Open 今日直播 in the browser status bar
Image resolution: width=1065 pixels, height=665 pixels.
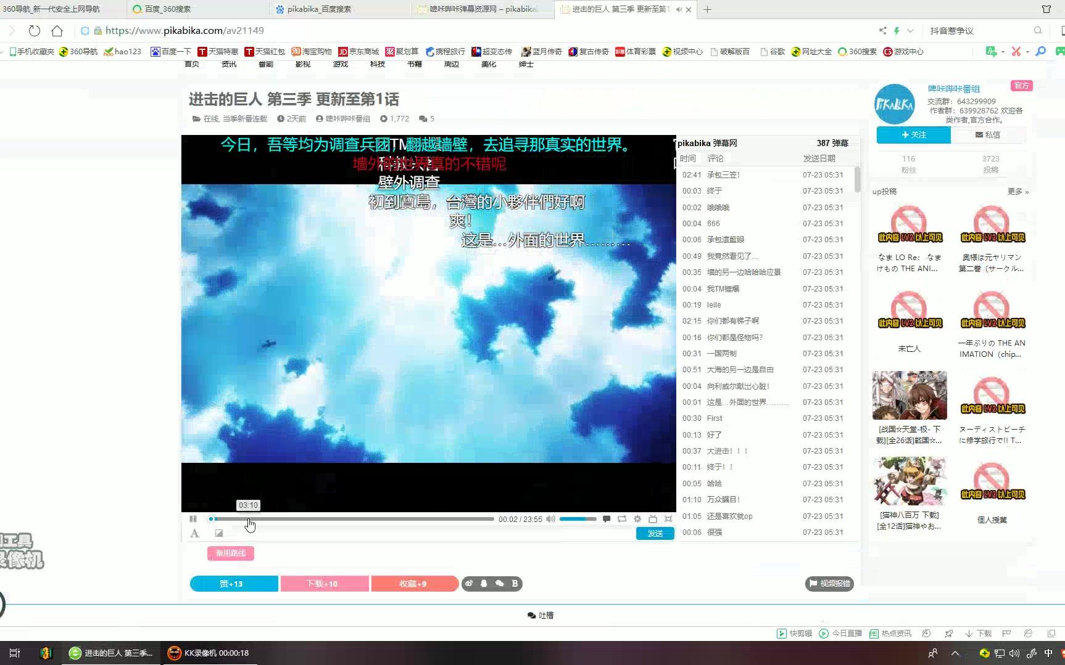[x=840, y=633]
